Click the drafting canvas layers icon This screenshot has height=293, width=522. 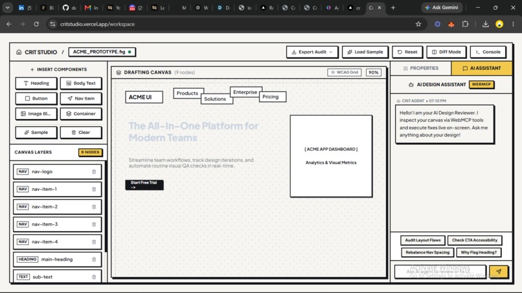click(119, 72)
